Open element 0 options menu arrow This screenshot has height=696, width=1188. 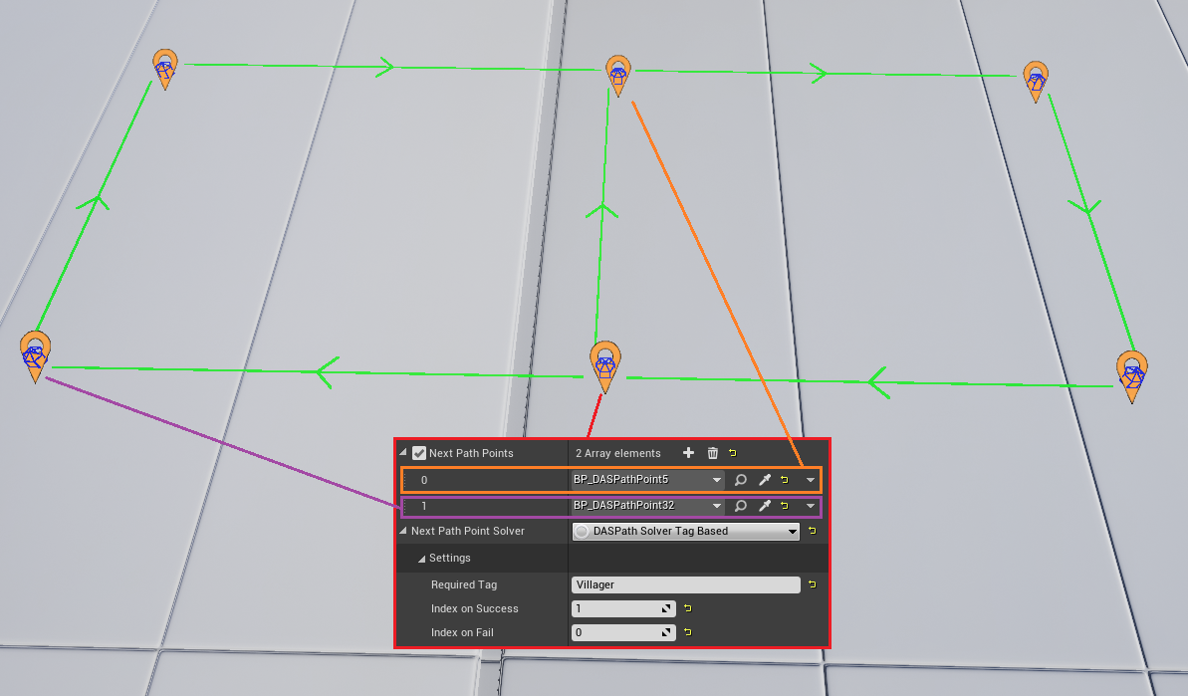(x=811, y=480)
